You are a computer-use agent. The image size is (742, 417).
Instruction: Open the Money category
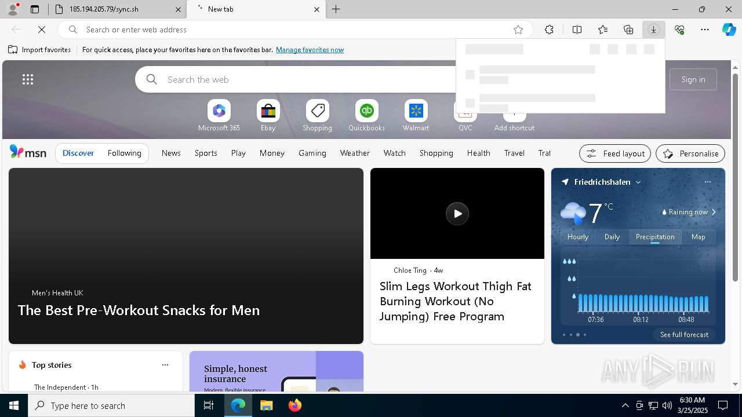coord(272,153)
